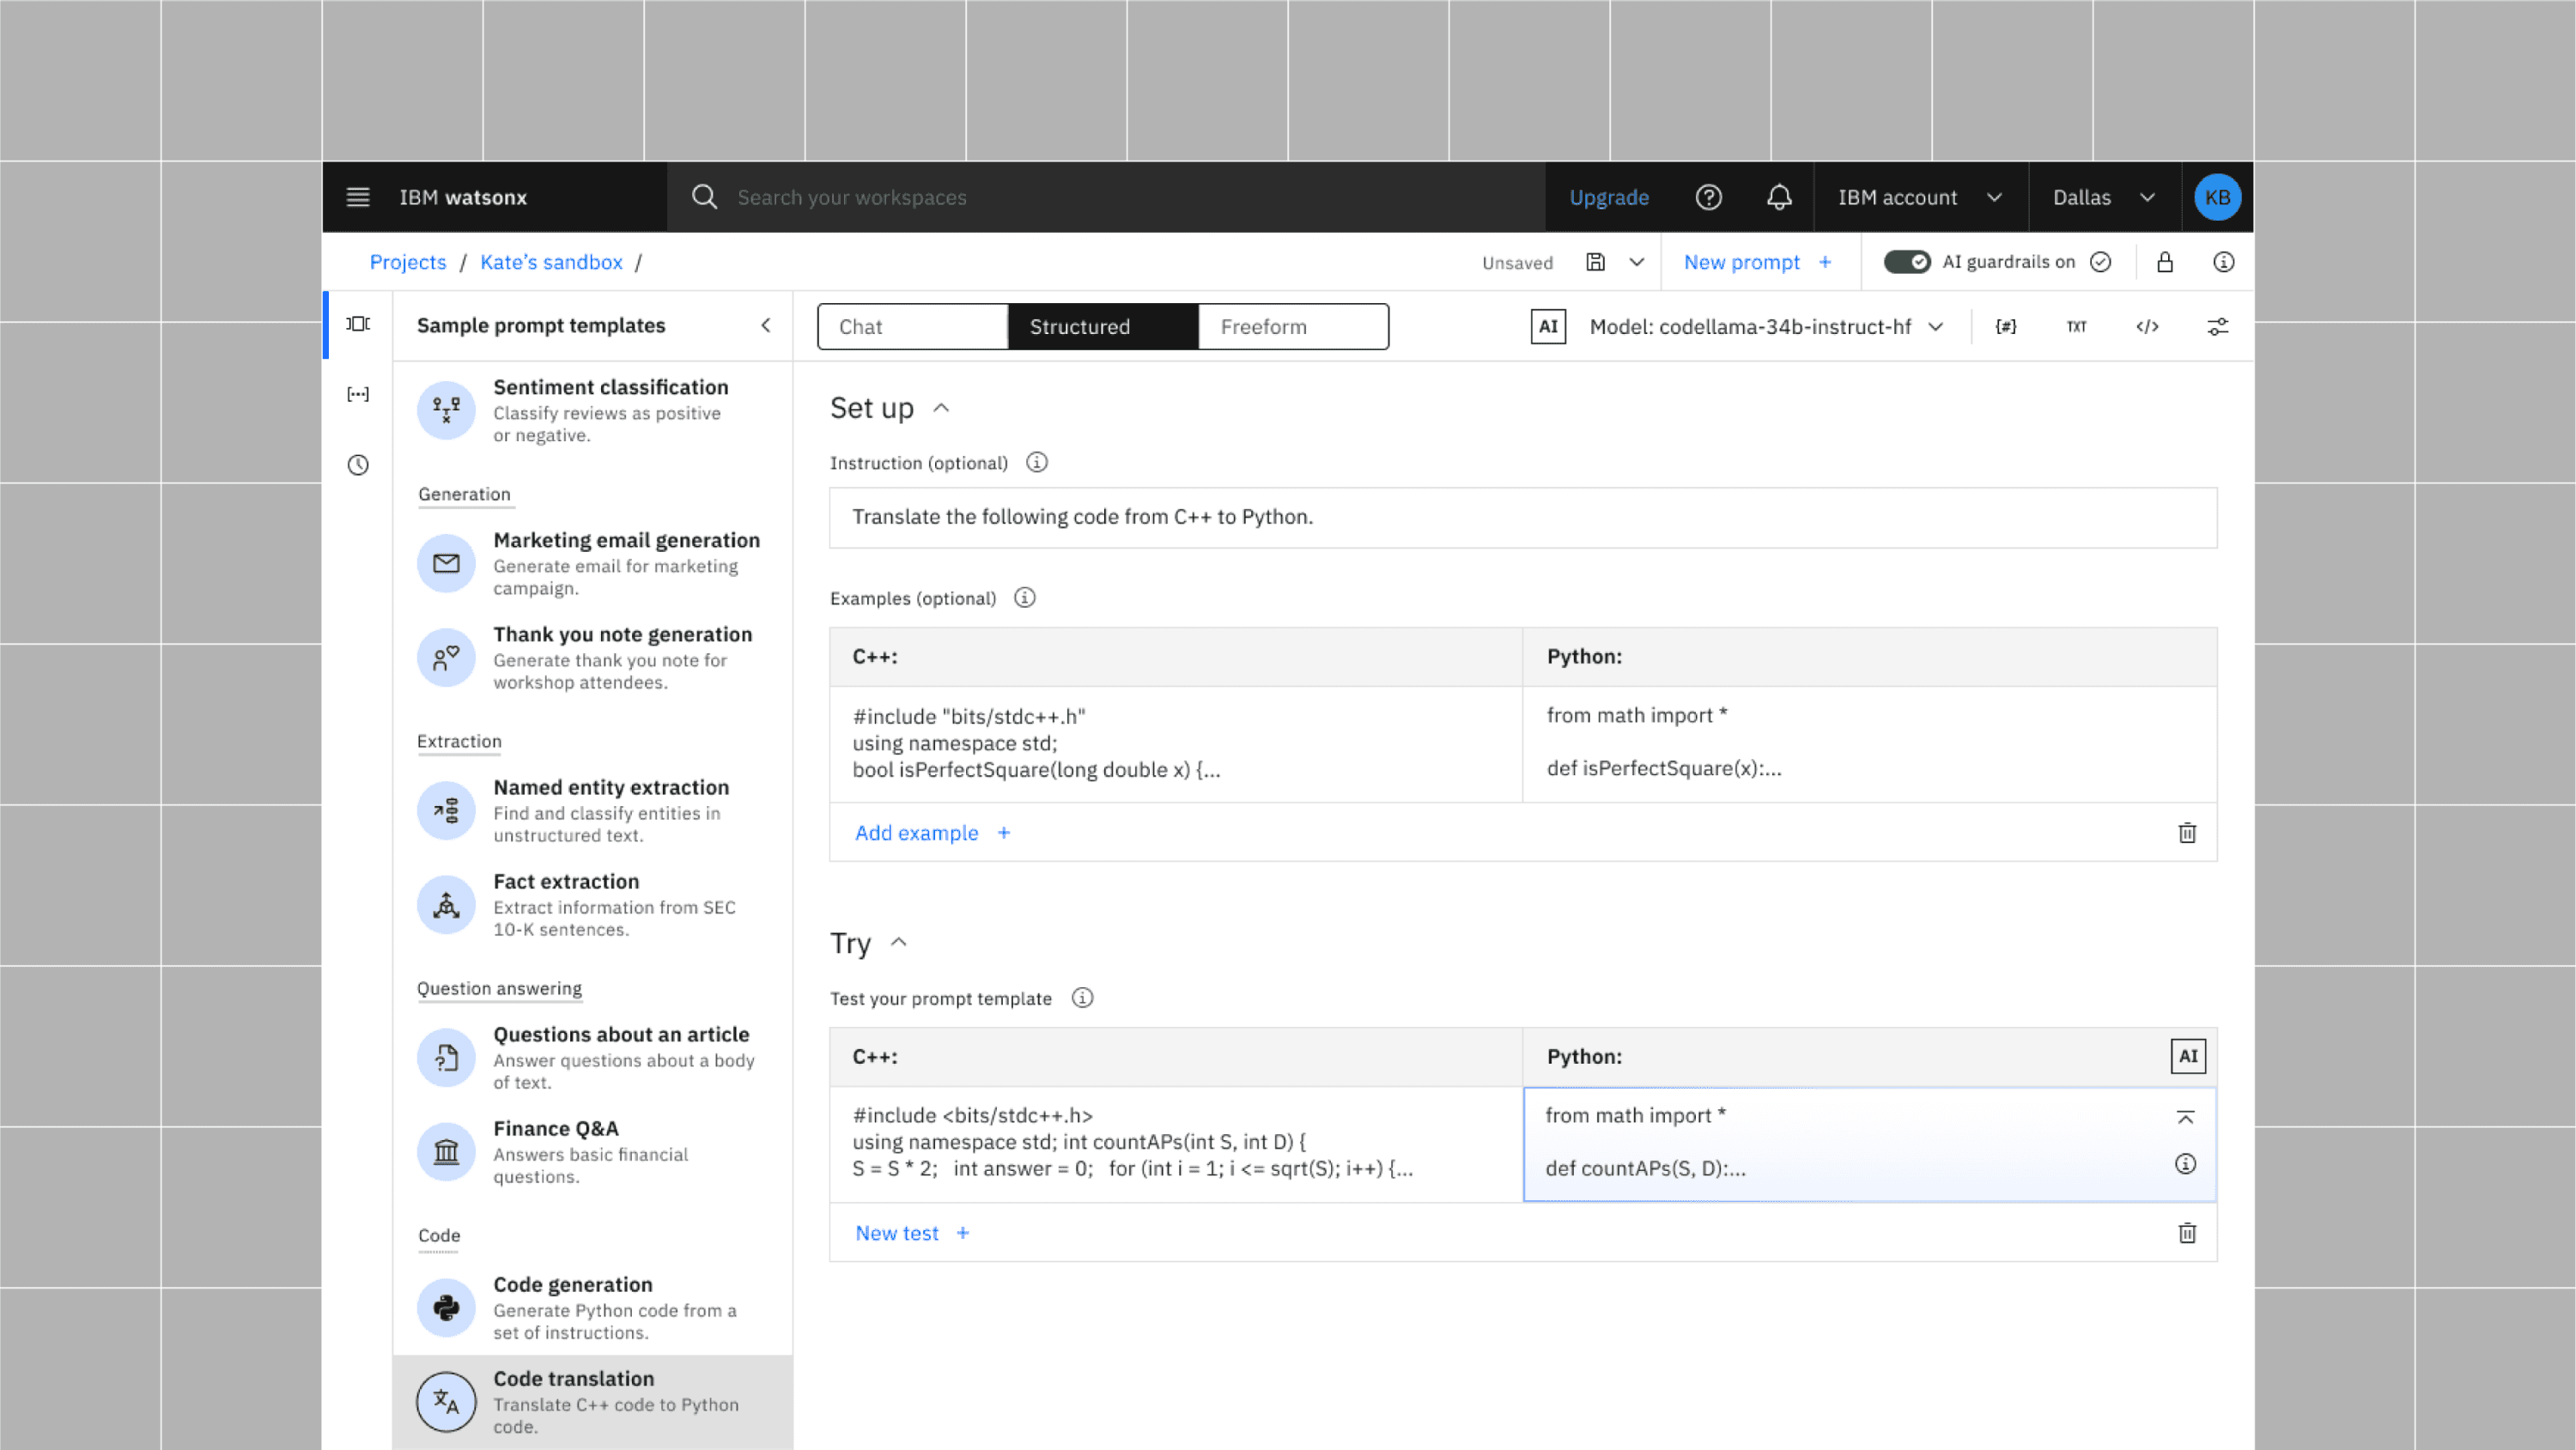The width and height of the screenshot is (2576, 1450).
Task: Open the saved prompts bracket icon
Action: click(x=358, y=394)
